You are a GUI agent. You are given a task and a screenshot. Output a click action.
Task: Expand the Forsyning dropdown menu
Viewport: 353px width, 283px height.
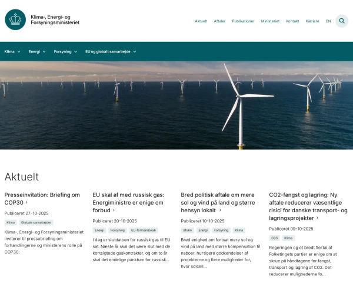click(x=65, y=51)
